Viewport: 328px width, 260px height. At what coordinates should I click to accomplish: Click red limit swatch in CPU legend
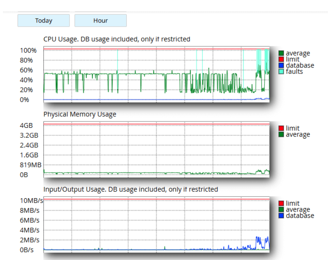tap(281, 59)
